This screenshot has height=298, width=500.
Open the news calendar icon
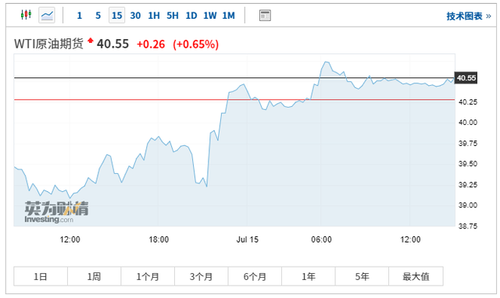265,16
